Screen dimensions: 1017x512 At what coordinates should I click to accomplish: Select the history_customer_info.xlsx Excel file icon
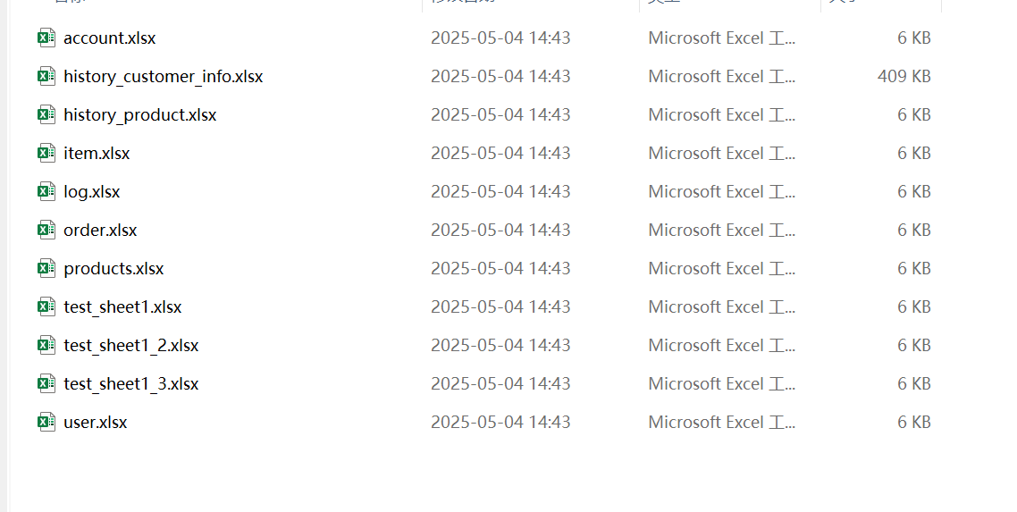pos(46,76)
